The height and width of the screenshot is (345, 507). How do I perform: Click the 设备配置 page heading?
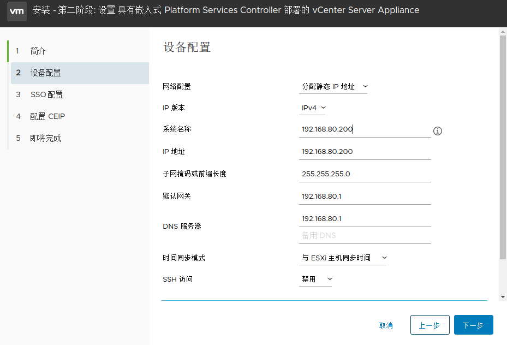coord(187,47)
